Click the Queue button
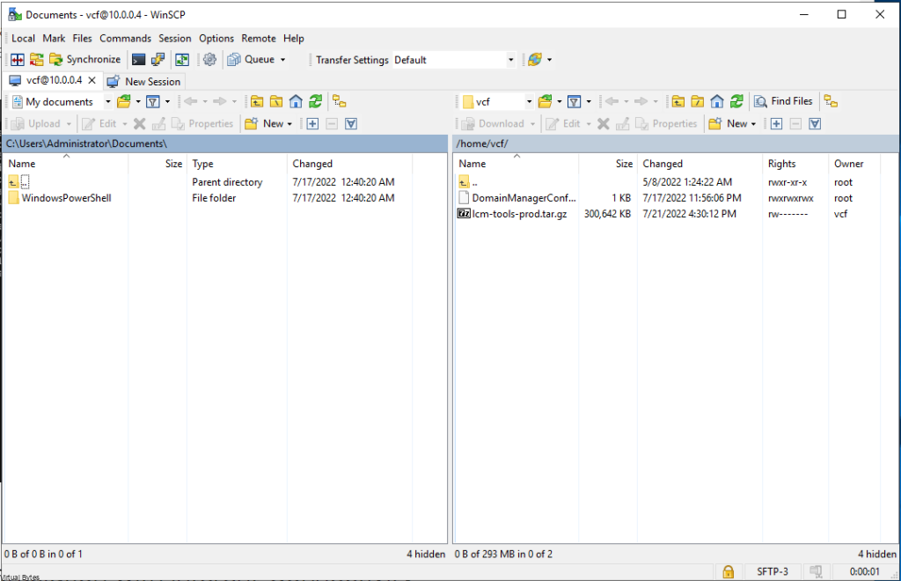Viewport: 901px width, 581px height. [251, 60]
